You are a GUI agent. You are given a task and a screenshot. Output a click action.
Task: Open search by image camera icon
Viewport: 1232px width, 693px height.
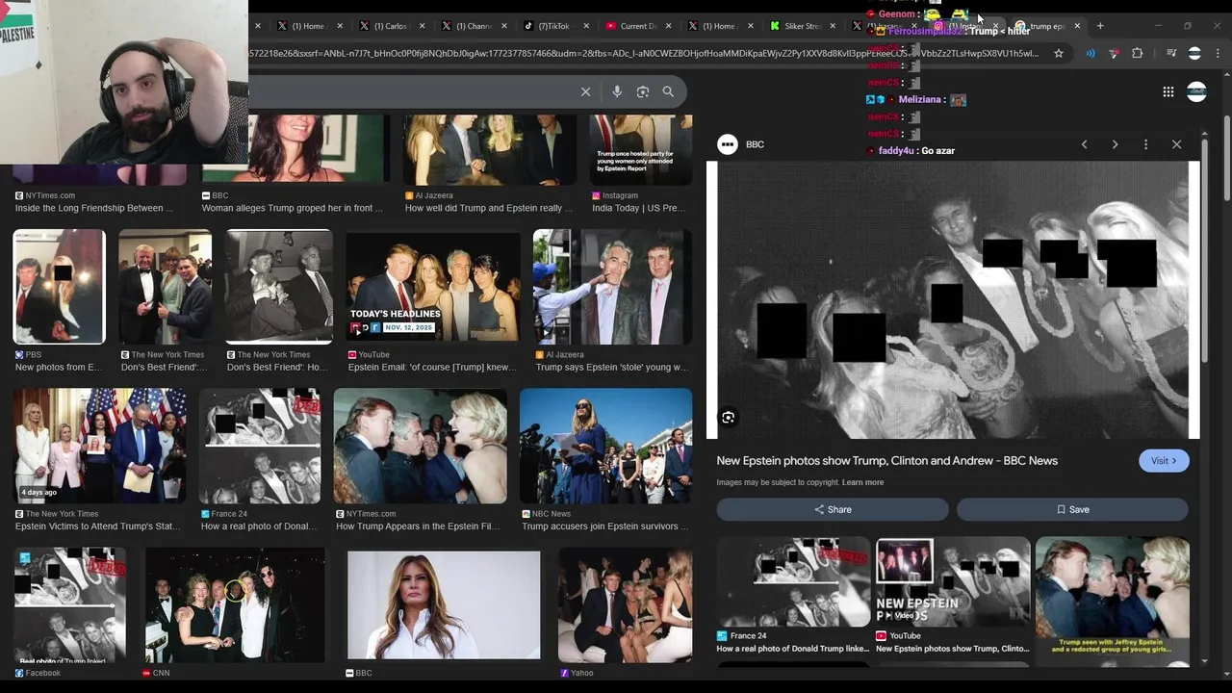643,91
